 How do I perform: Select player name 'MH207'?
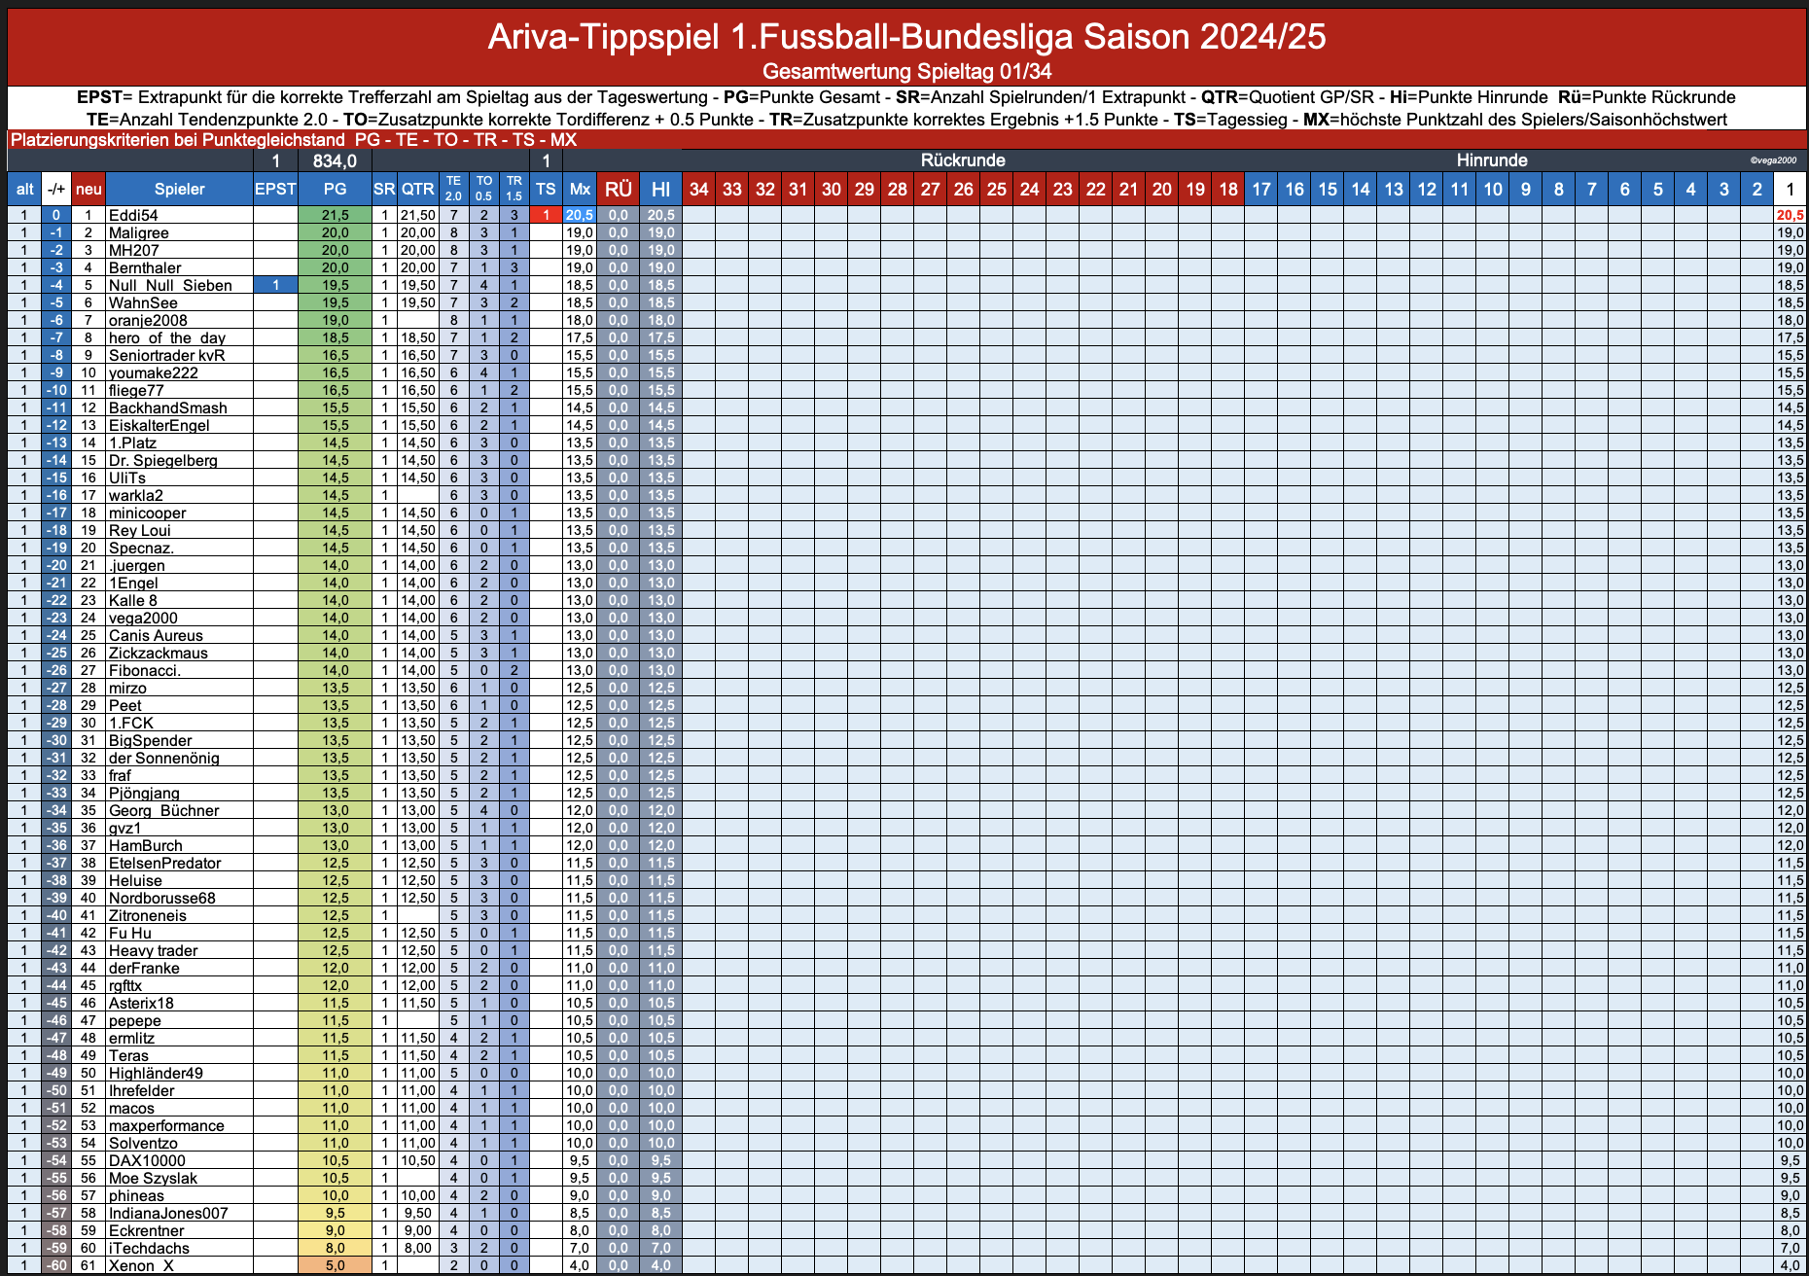(133, 250)
